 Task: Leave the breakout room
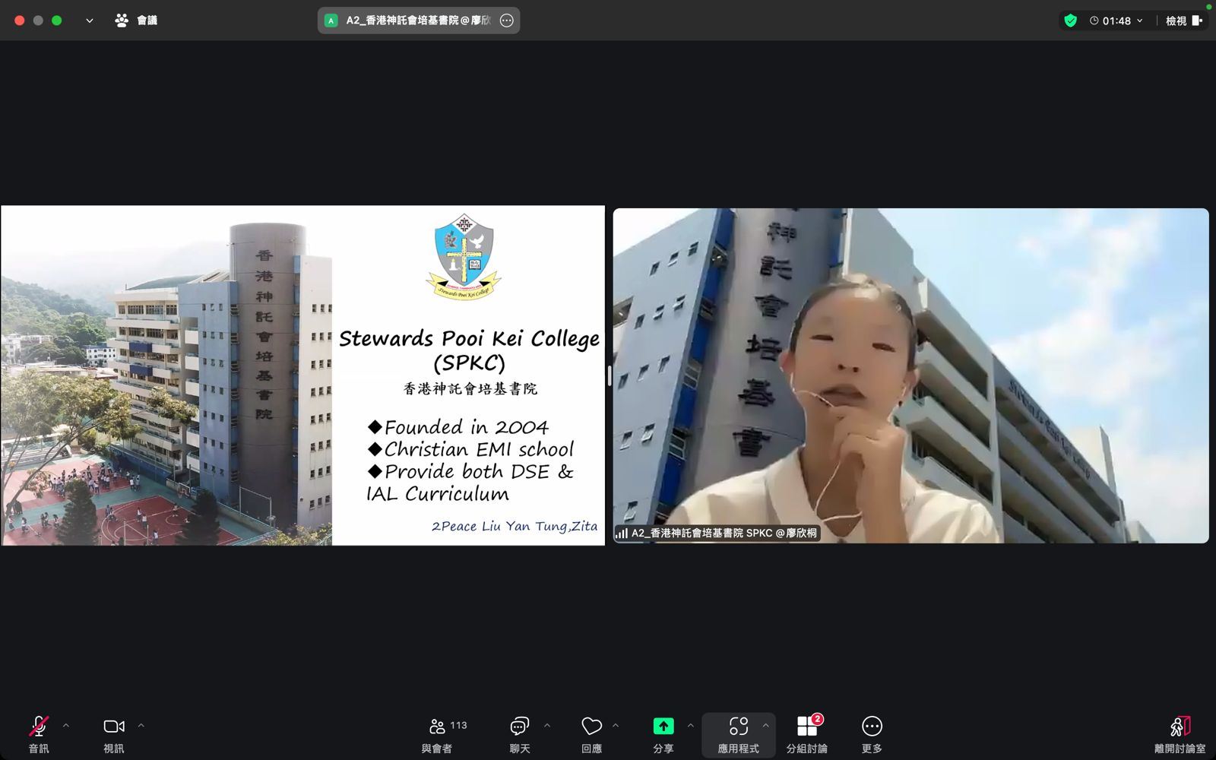coord(1180,734)
